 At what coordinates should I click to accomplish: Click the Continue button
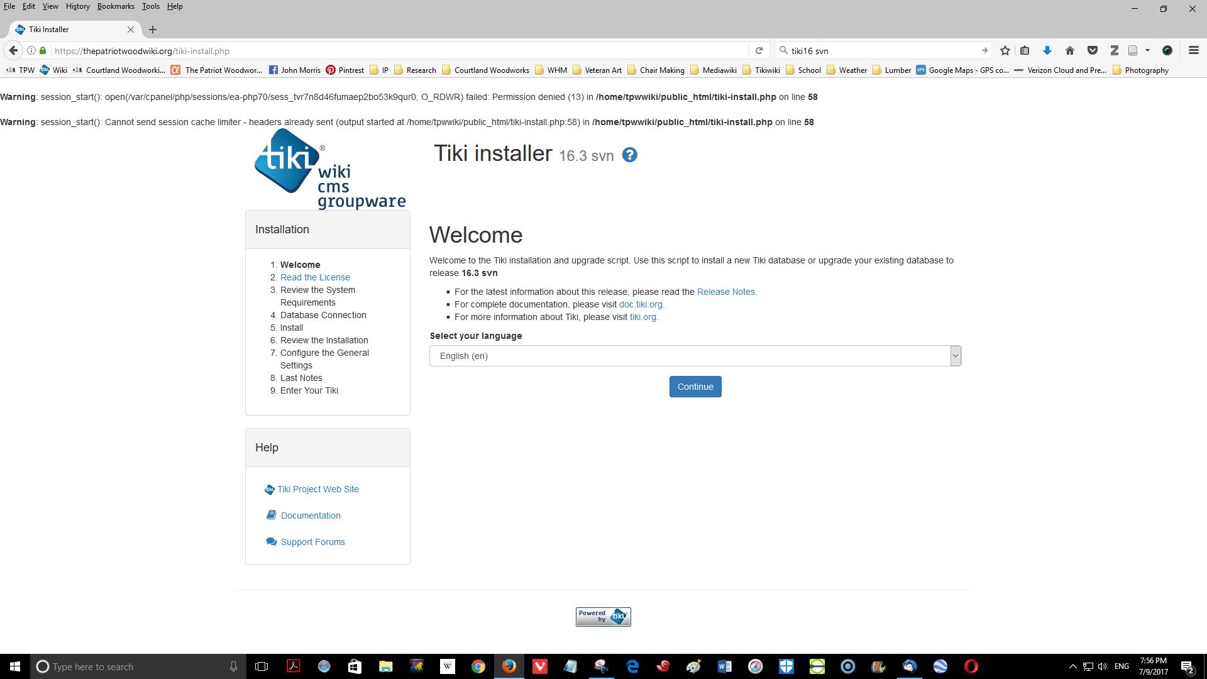coord(695,387)
